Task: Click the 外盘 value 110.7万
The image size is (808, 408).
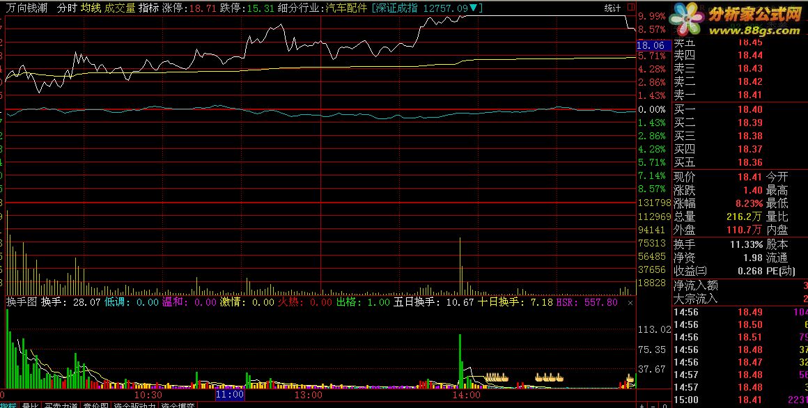Action: point(744,230)
